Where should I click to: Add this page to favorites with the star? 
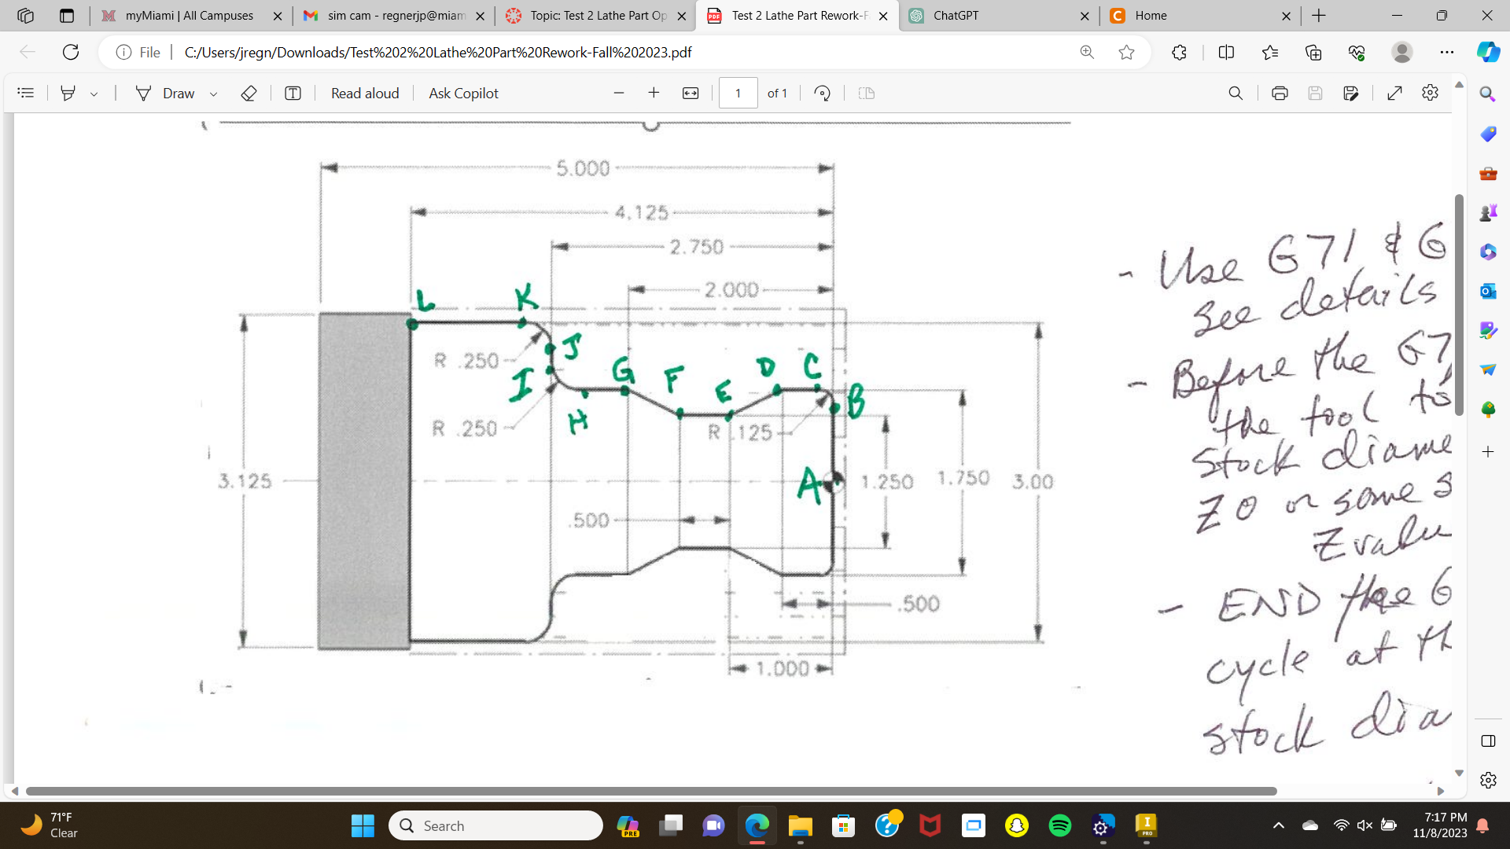(1127, 53)
